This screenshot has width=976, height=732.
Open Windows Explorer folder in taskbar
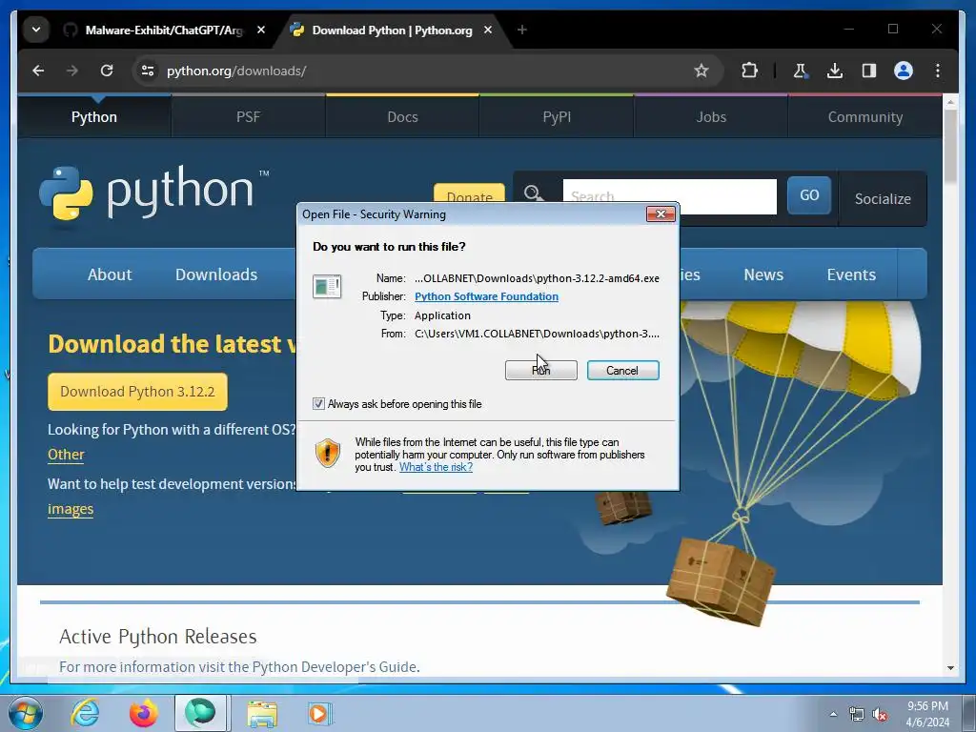pos(262,713)
